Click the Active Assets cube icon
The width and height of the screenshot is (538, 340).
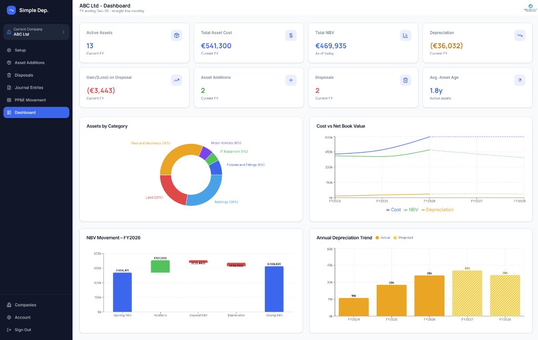coord(177,35)
